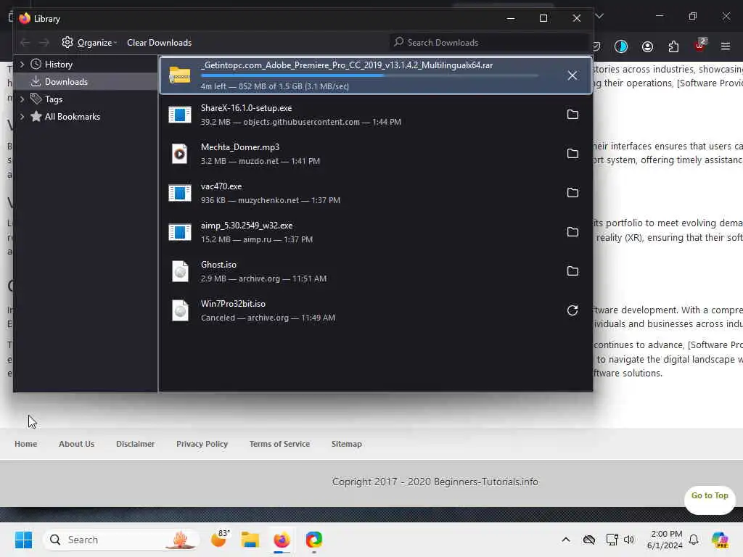Select the vac470.exe file name

click(221, 186)
